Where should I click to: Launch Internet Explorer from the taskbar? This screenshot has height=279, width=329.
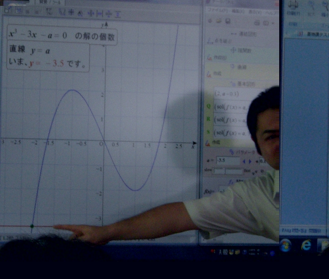[306, 245]
